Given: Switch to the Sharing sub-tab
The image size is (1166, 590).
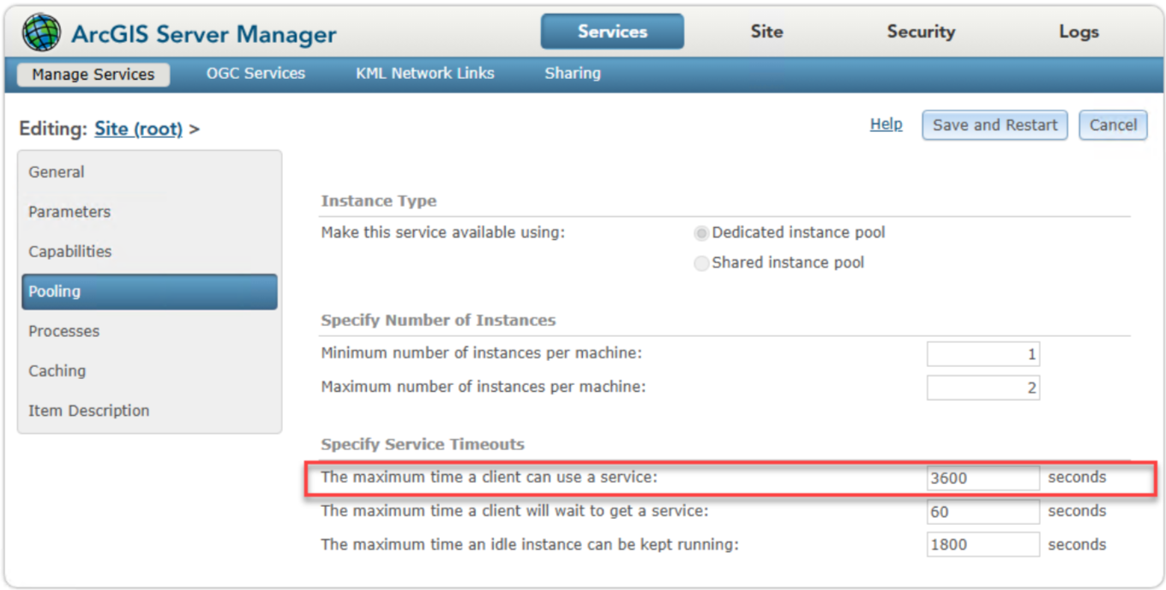Looking at the screenshot, I should coord(573,74).
